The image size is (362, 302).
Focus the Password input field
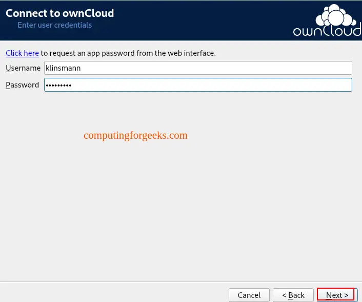tap(198, 85)
